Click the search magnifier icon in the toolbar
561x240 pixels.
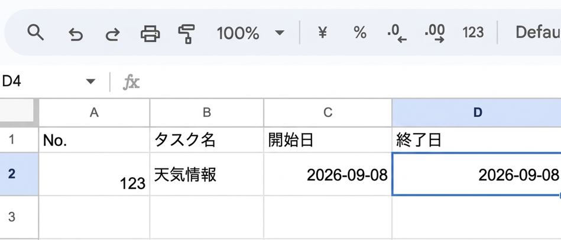coord(35,33)
